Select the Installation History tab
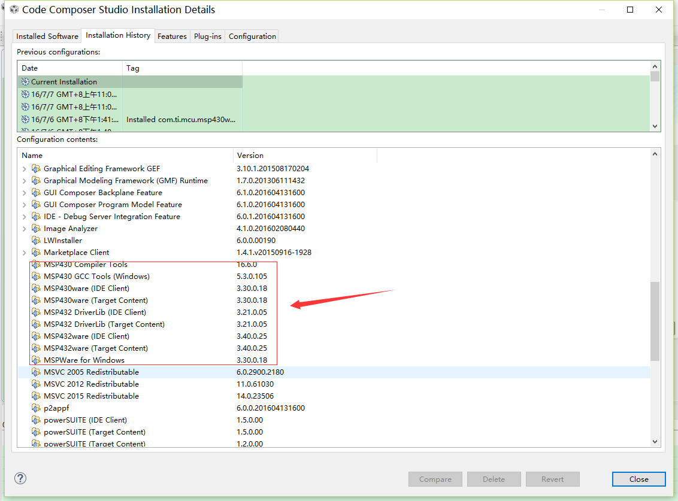Image resolution: width=678 pixels, height=501 pixels. pos(118,35)
